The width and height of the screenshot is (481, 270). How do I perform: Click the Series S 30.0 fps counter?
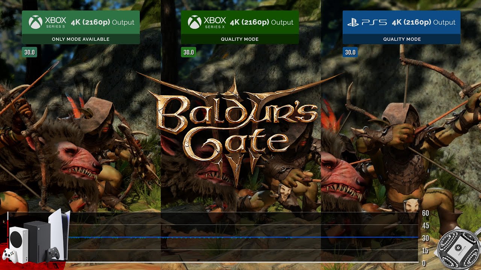coord(30,52)
